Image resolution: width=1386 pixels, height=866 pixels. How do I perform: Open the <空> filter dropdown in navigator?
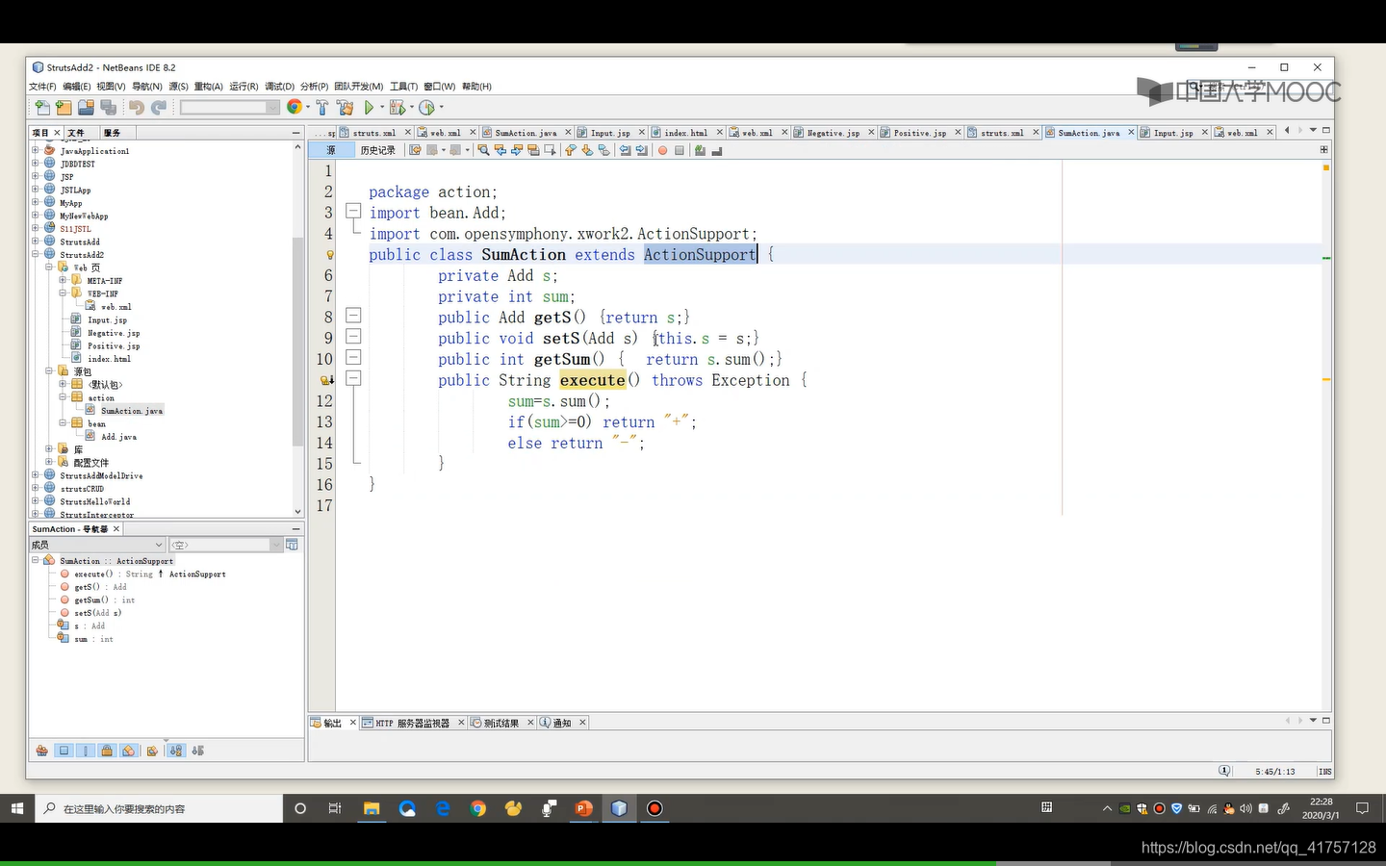coord(226,545)
